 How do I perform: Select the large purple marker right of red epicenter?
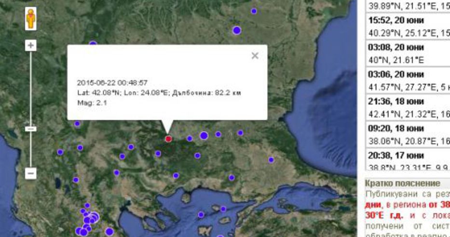coord(204,136)
